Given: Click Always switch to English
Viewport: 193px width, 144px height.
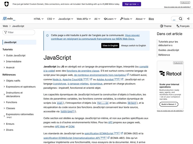Looking at the screenshot, I should click(133, 46).
